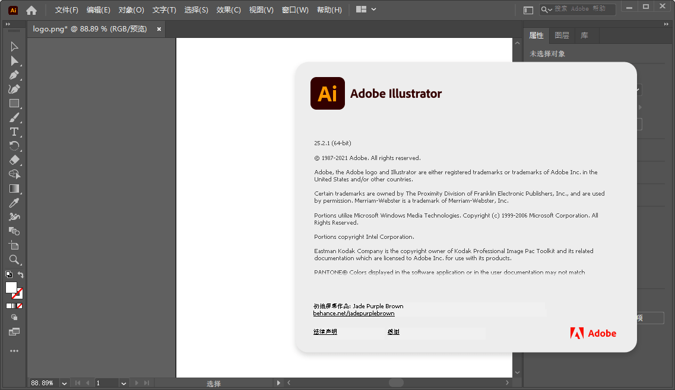This screenshot has height=390, width=675.
Task: Click the 法律声明 link
Action: click(x=325, y=332)
